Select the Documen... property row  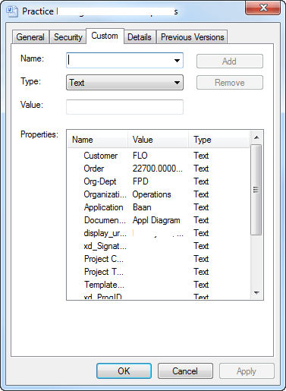159,220
